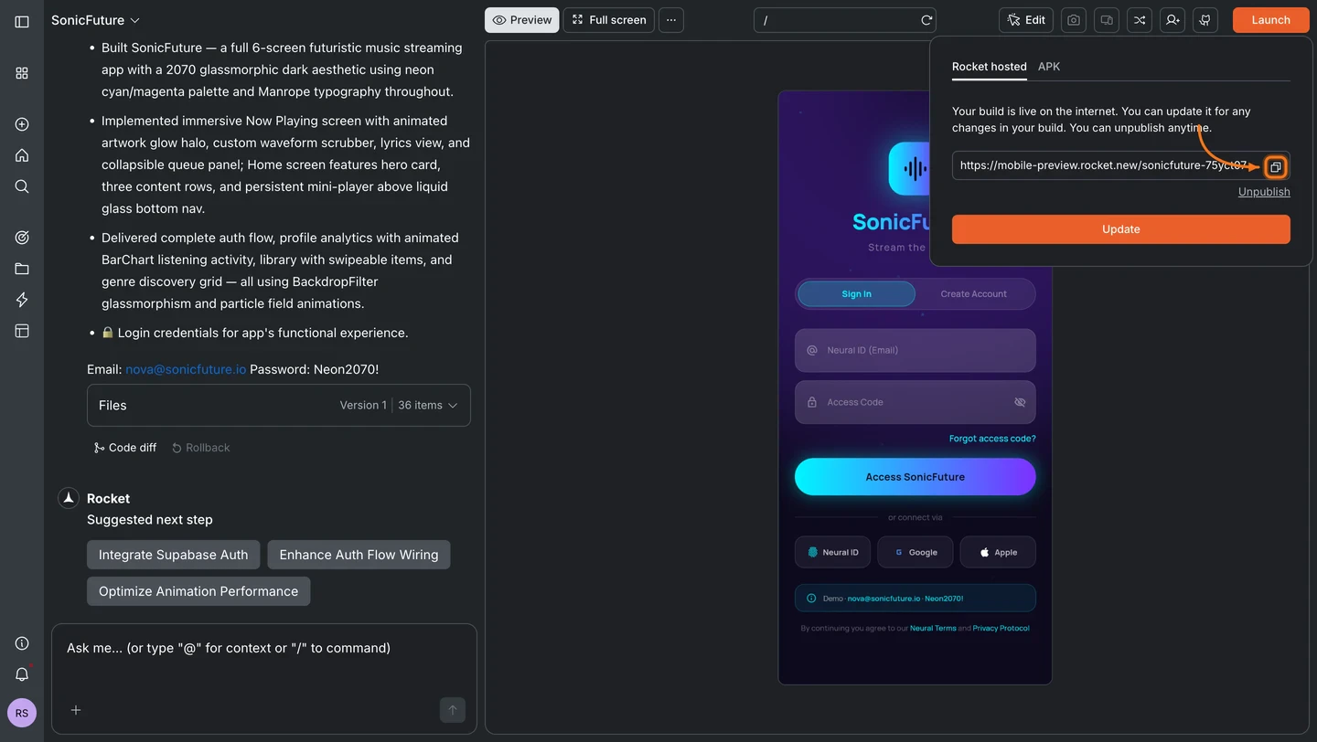Open Privacy Protocol link in preview

1001,629
